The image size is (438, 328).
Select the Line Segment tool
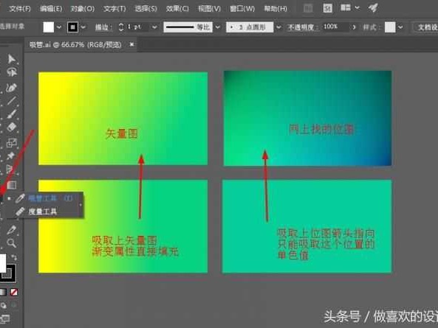tap(12, 101)
